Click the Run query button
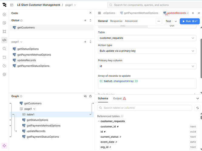This screenshot has width=202, height=151. 190,21
